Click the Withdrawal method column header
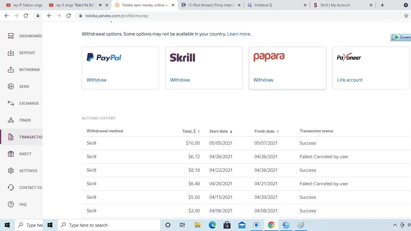 pyautogui.click(x=105, y=131)
